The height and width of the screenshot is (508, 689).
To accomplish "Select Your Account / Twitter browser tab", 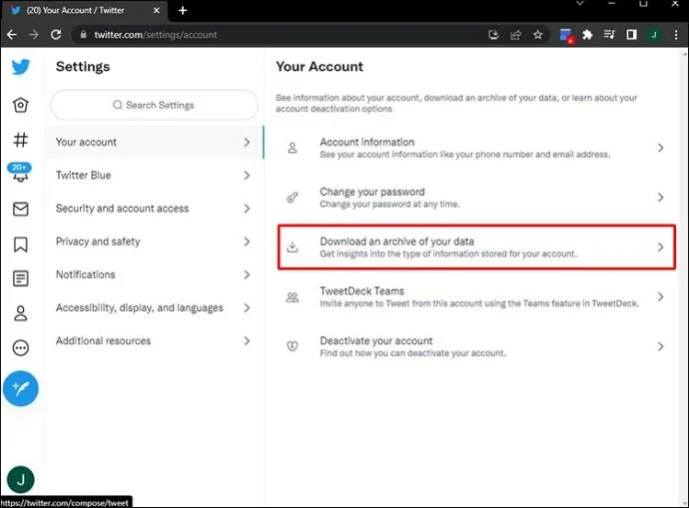I will [x=84, y=10].
